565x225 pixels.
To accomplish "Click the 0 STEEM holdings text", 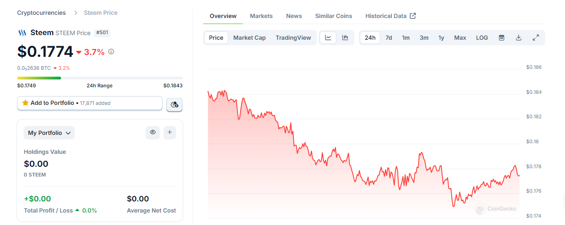I will click(35, 175).
